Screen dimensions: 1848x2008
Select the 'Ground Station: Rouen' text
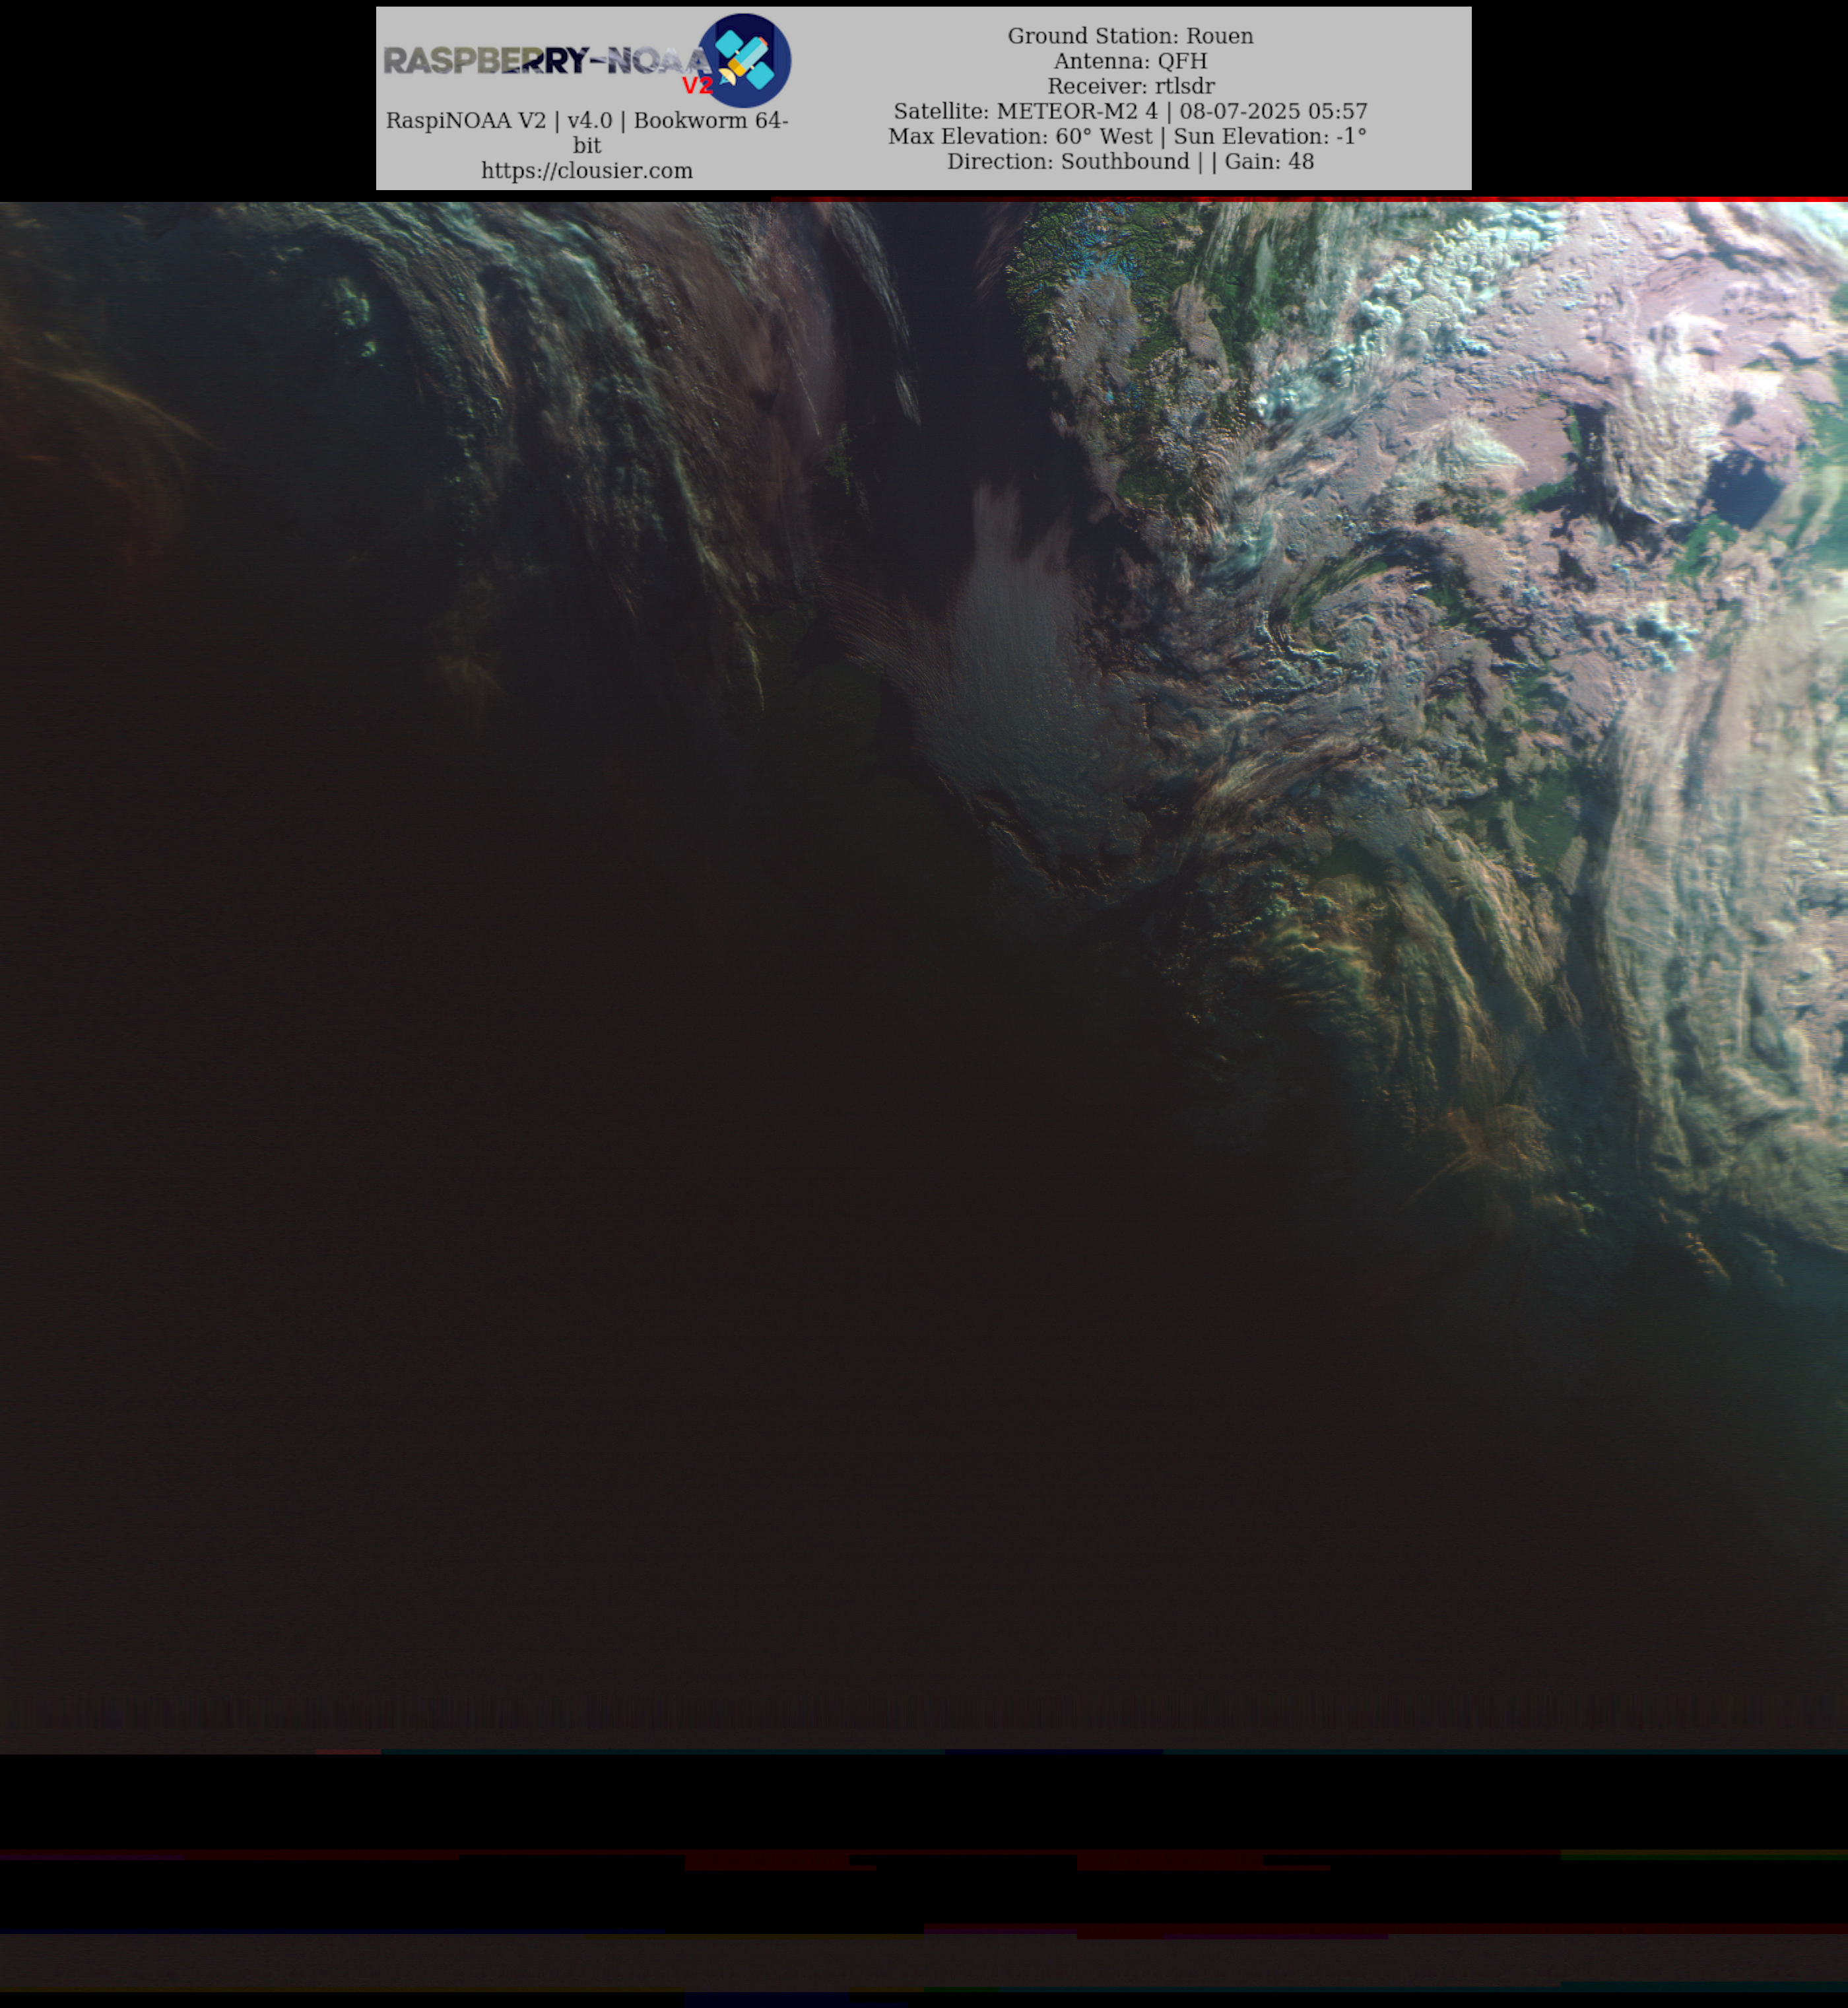coord(1130,36)
